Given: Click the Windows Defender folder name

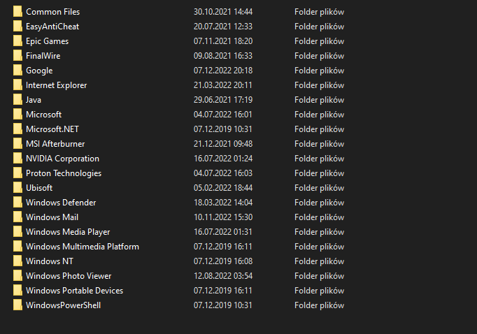Looking at the screenshot, I should [61, 203].
